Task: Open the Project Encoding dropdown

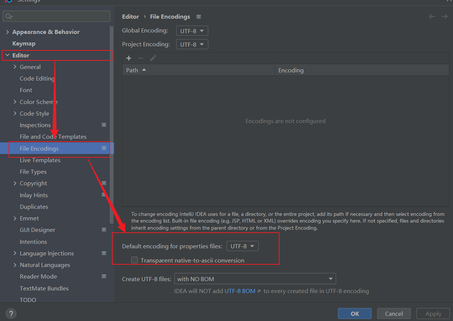Action: [192, 44]
